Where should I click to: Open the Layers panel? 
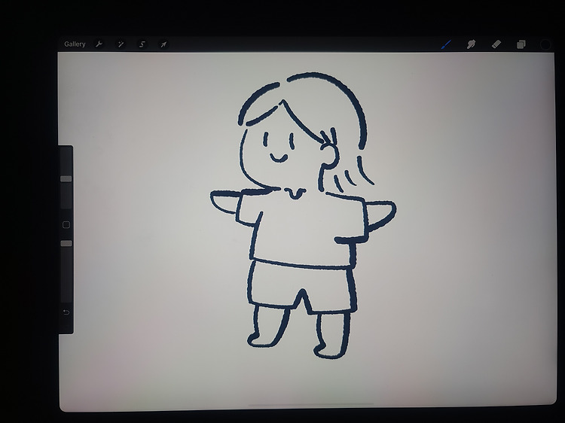(x=521, y=44)
